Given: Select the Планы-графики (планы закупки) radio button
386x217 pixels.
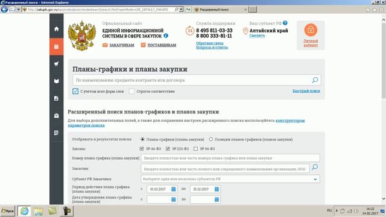Looking at the screenshot, I should tap(142, 139).
